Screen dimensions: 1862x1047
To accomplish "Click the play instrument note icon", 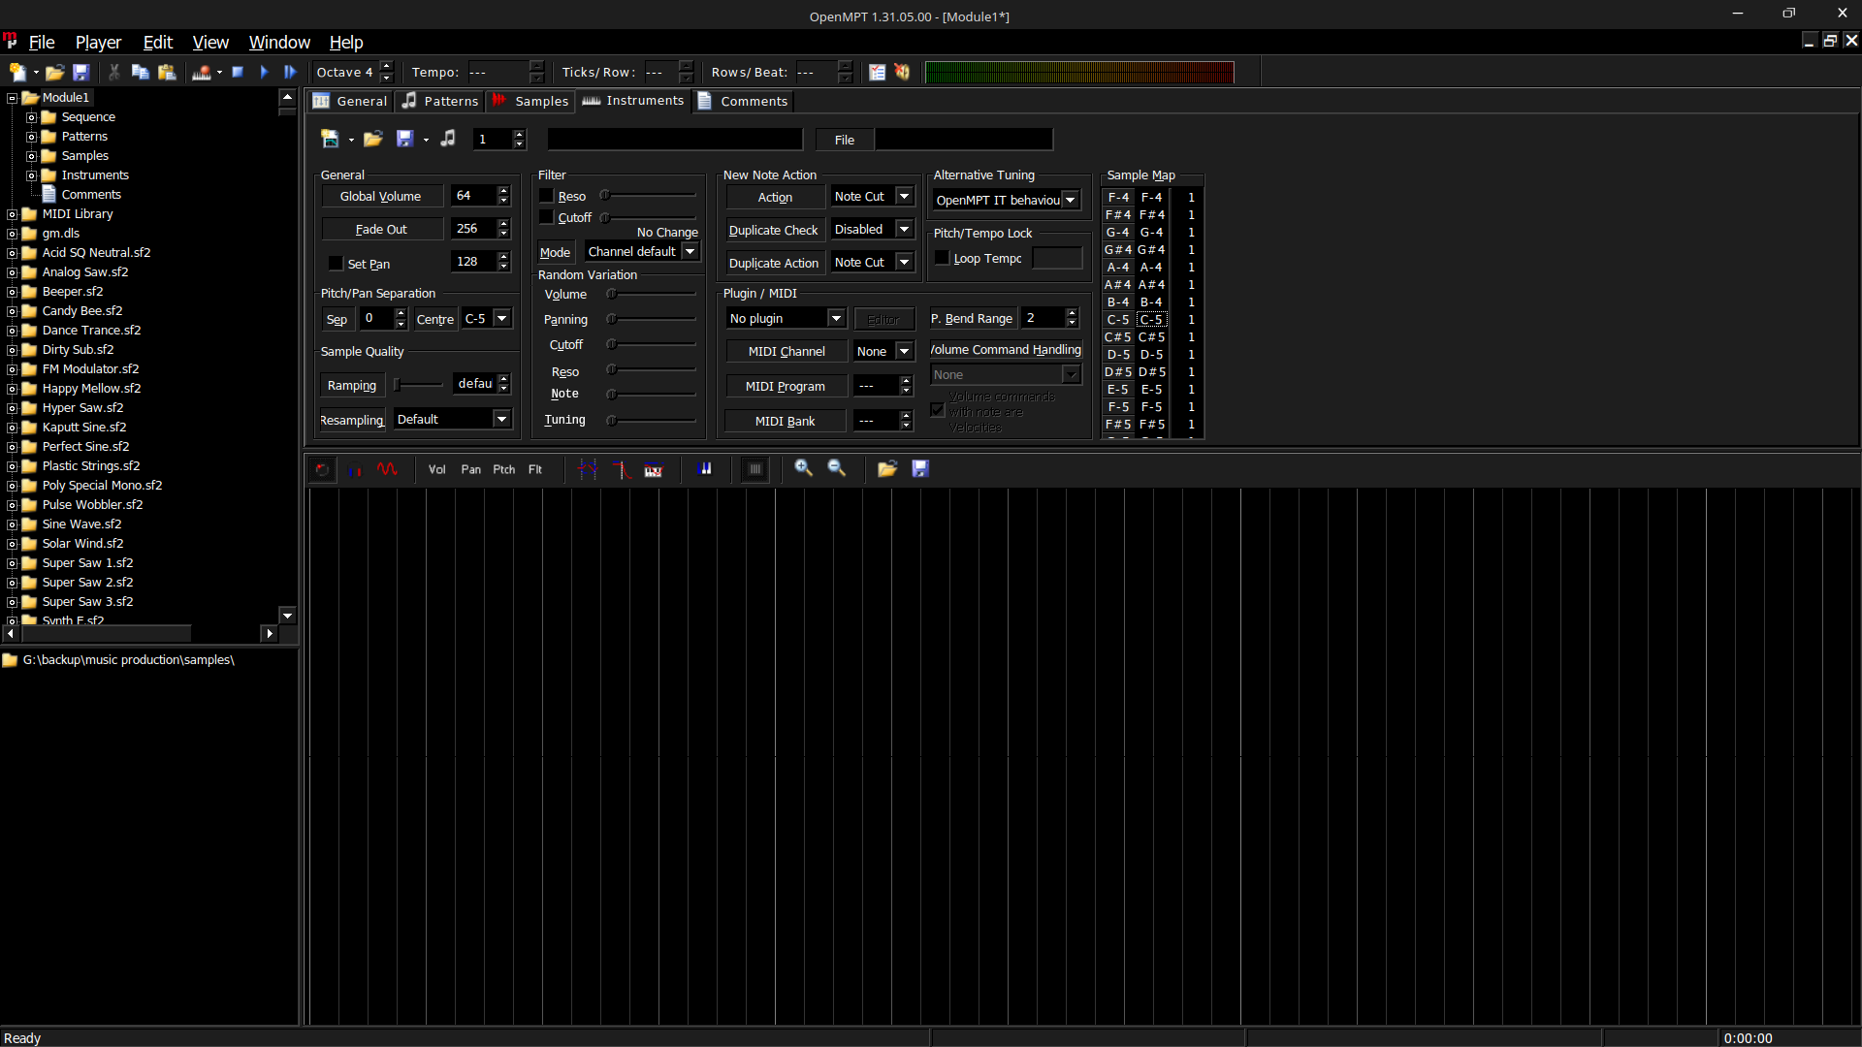I will [x=448, y=139].
